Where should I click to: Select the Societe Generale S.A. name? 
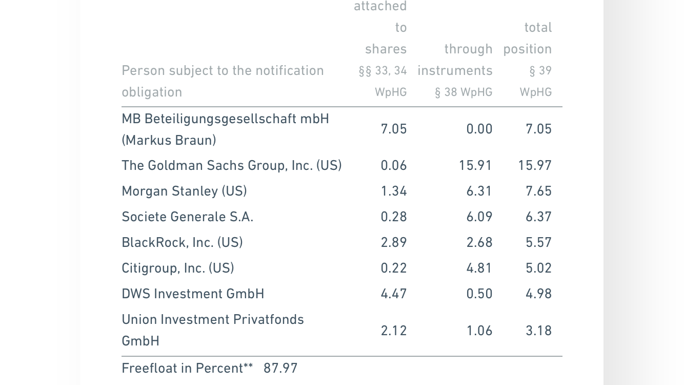(187, 217)
